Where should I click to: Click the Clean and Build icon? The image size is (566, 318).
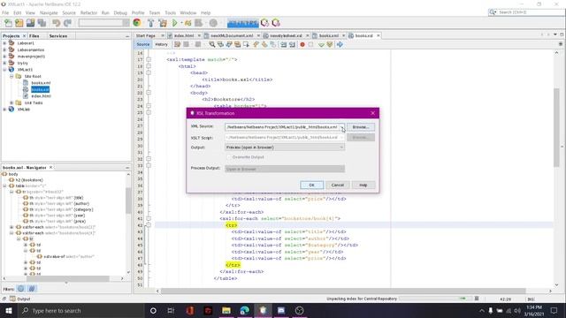[163, 23]
